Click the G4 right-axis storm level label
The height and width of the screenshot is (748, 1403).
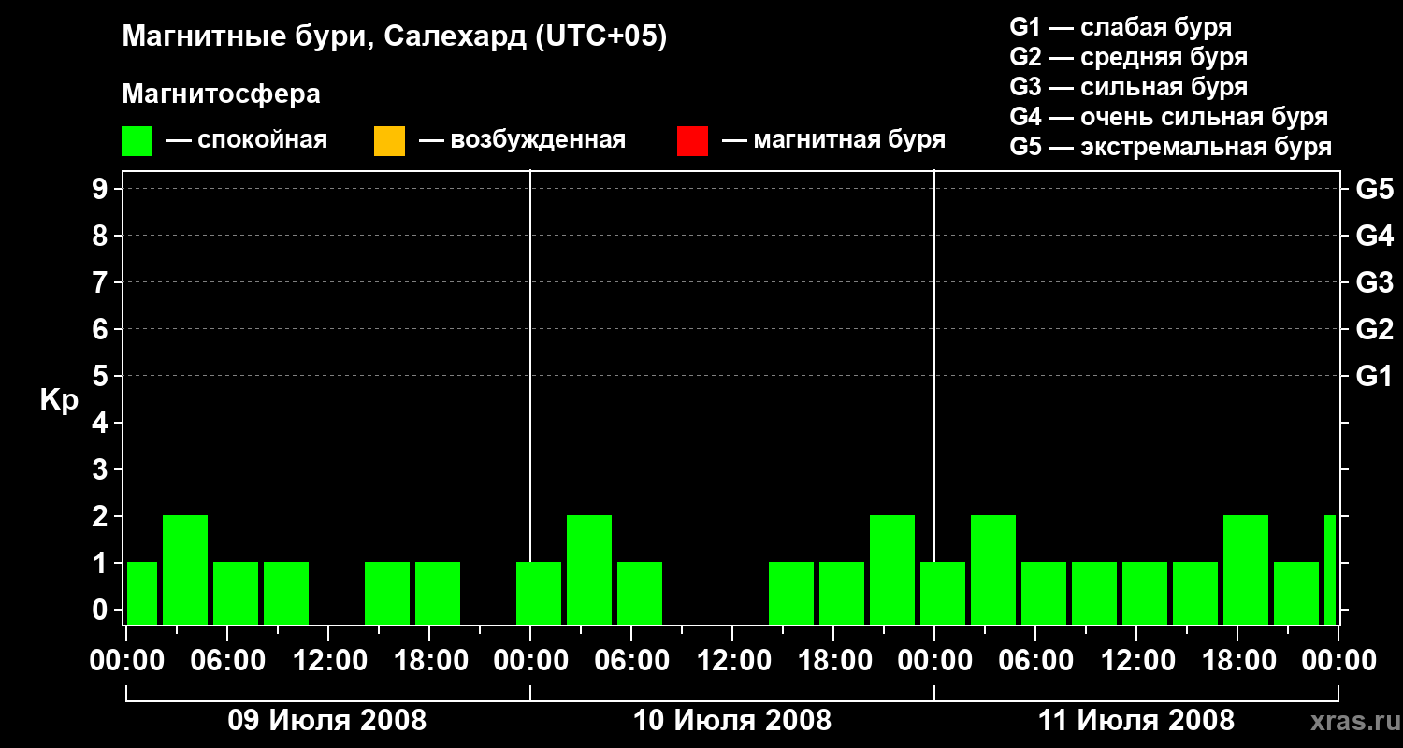1374,236
